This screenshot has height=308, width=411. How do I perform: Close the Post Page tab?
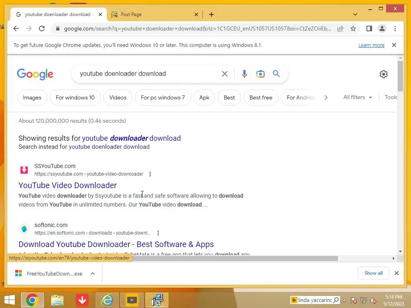coord(196,14)
